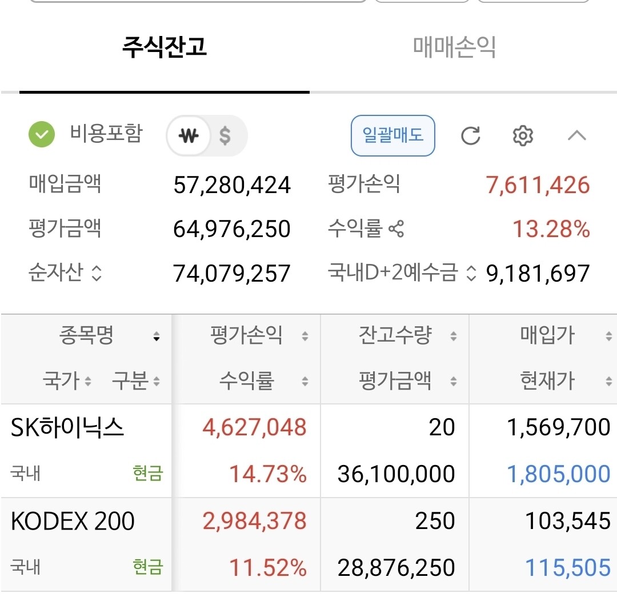Select the dollar ($) currency toggle
This screenshot has width=617, height=601.
225,136
